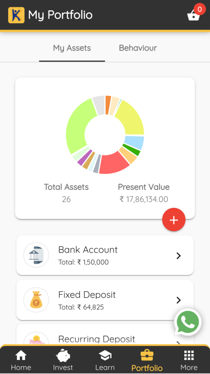Expand Recurring Deposit with its chevron

point(178,343)
